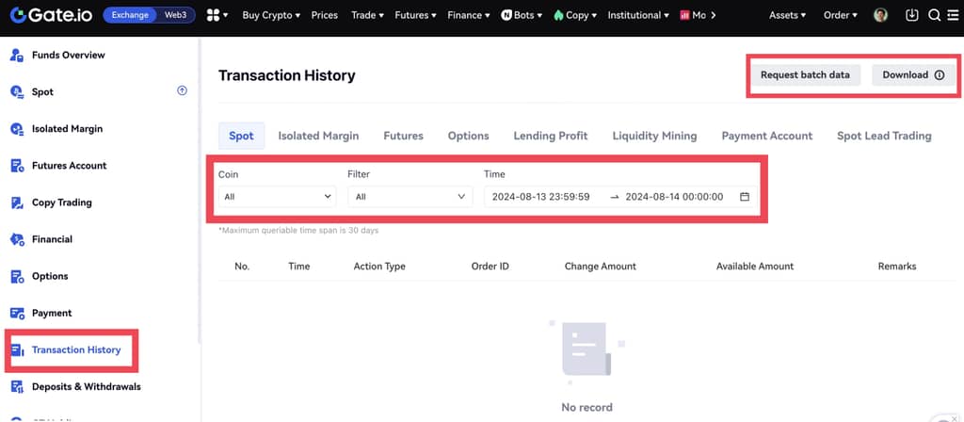Click the start time input field
964x422 pixels.
click(x=541, y=197)
